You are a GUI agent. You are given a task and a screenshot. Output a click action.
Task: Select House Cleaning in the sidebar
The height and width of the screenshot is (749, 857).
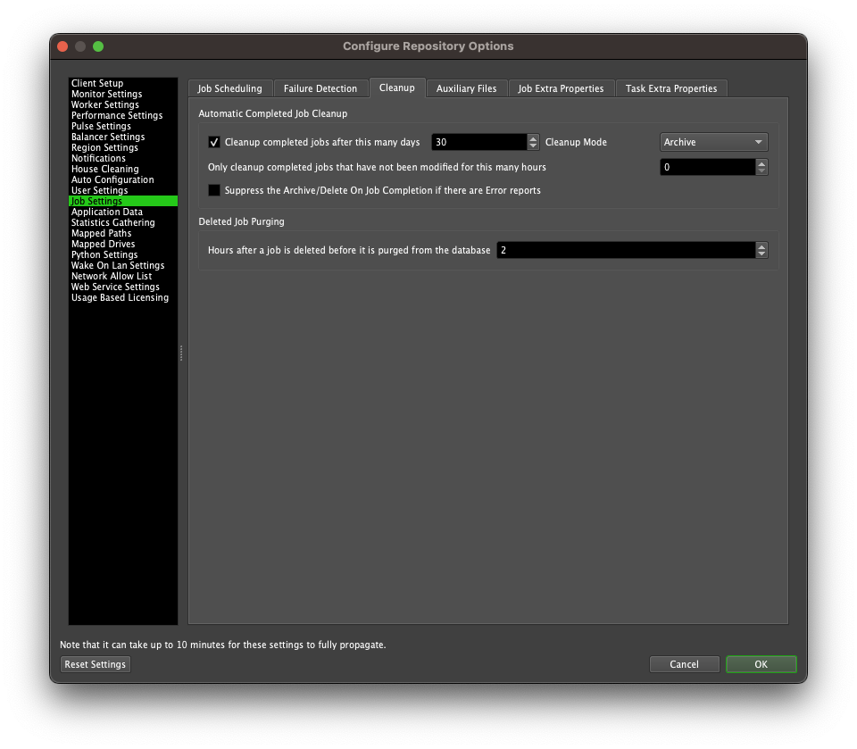point(104,169)
